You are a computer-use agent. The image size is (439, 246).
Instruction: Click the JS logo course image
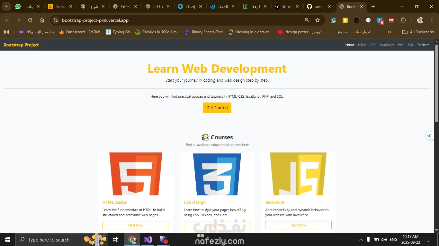pos(298,174)
